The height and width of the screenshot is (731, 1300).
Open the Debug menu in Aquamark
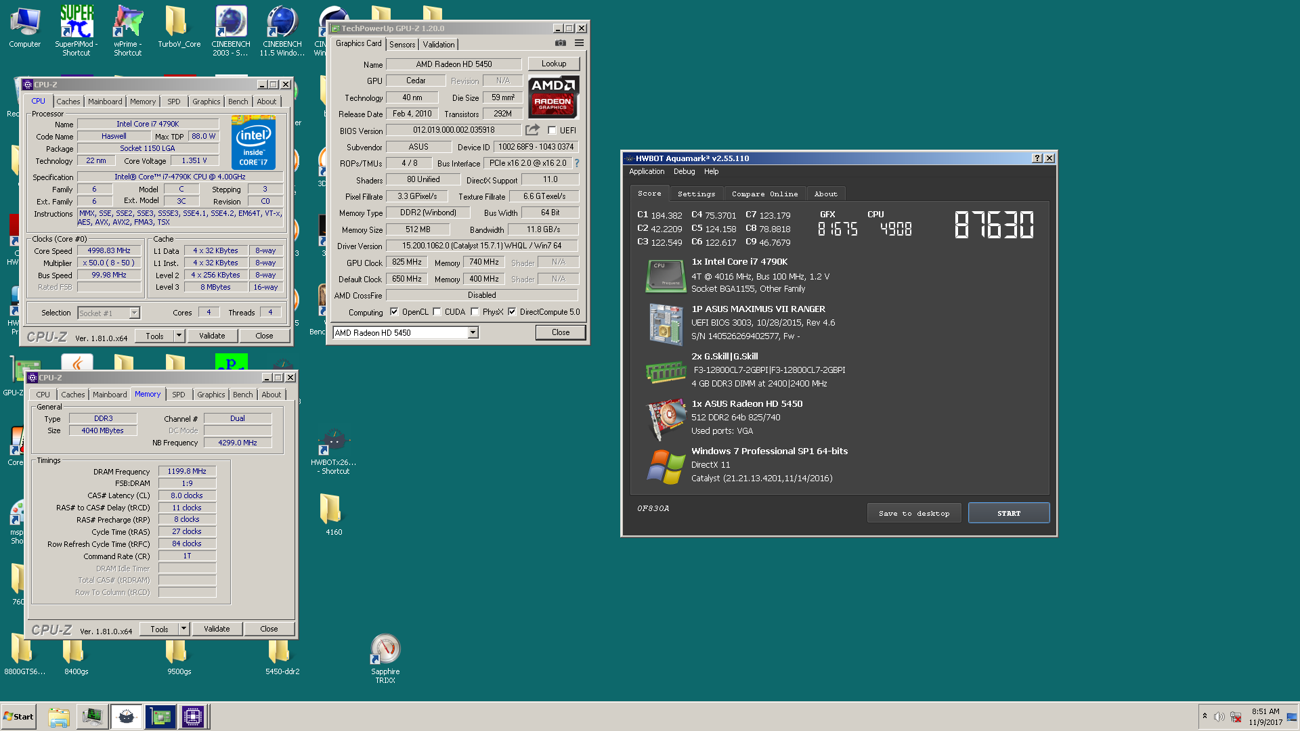(684, 171)
